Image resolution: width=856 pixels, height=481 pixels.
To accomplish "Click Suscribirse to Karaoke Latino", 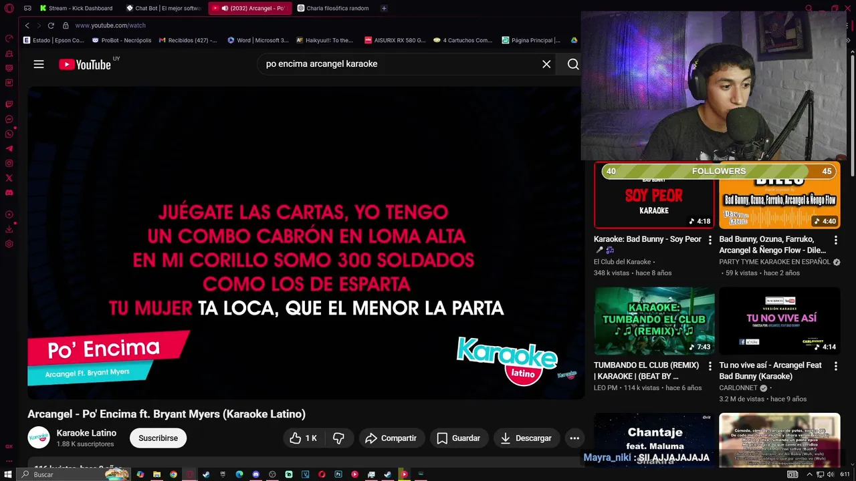I will [158, 438].
